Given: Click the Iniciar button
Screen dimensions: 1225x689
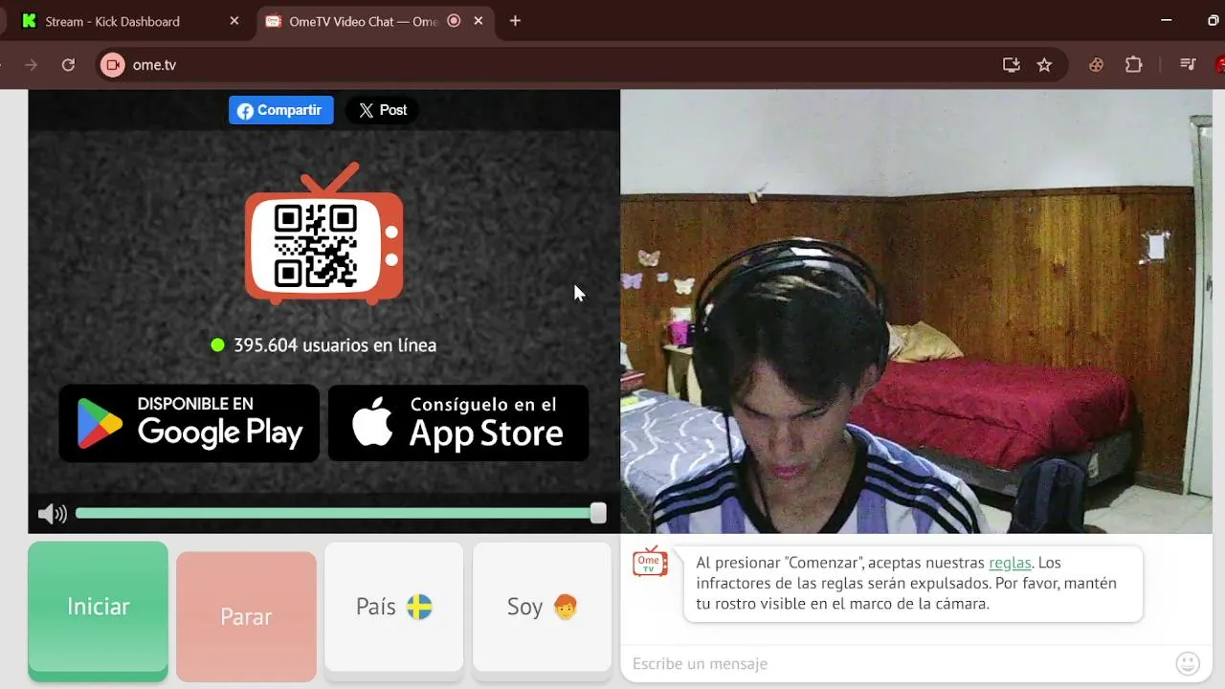Looking at the screenshot, I should (x=98, y=608).
